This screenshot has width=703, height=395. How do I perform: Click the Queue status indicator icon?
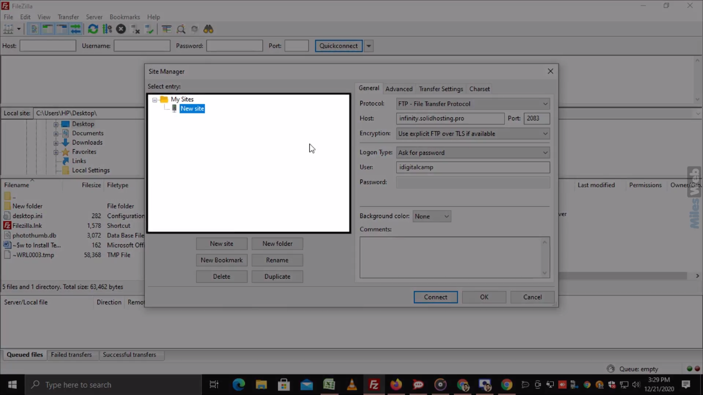pyautogui.click(x=610, y=369)
